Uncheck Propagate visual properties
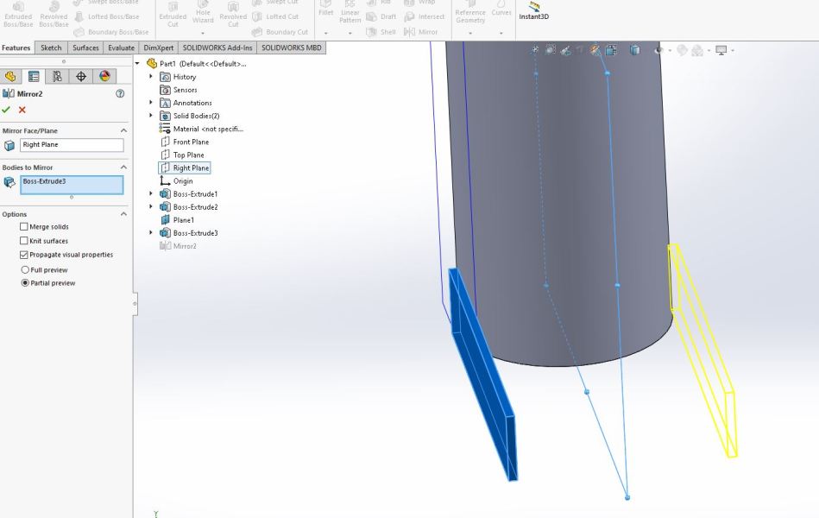 pos(24,255)
